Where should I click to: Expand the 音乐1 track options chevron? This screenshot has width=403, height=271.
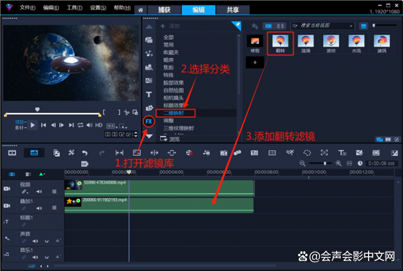click(46, 257)
